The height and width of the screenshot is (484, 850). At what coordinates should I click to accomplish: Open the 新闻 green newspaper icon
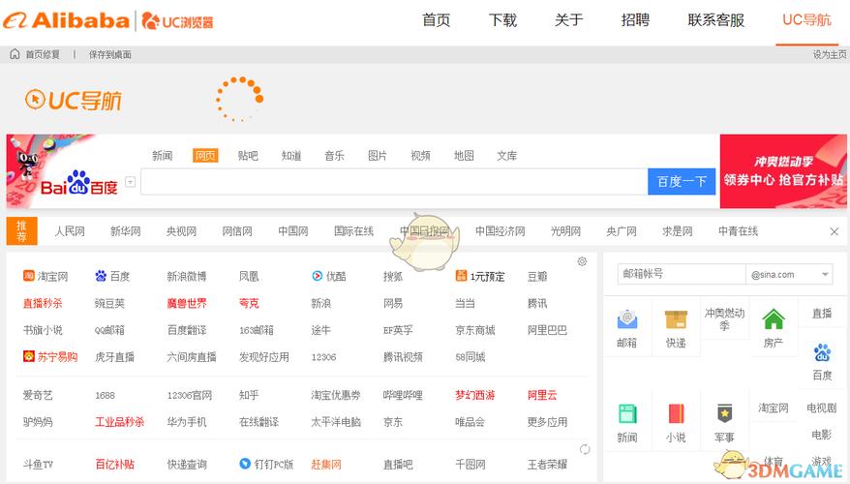coord(627,413)
